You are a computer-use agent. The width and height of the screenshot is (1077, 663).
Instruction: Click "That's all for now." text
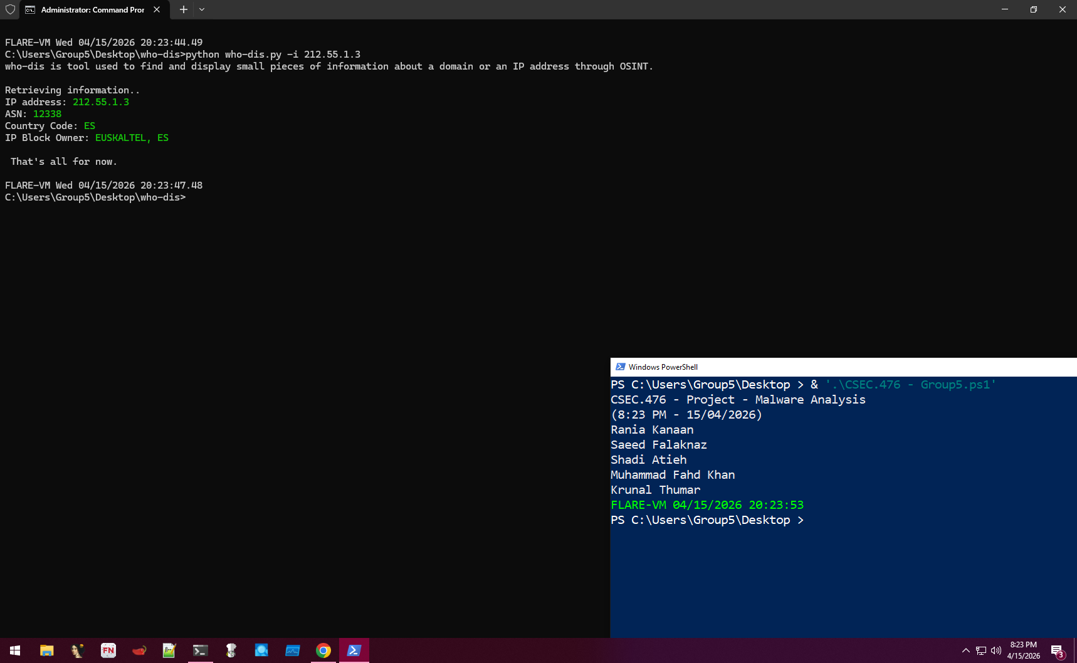[64, 162]
